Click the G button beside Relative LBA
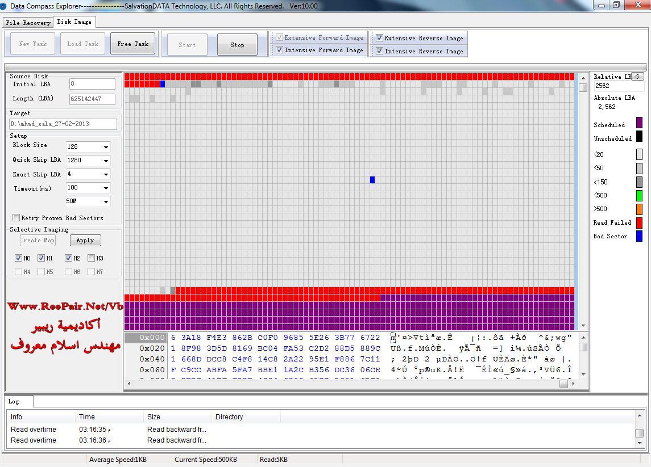 coord(637,77)
